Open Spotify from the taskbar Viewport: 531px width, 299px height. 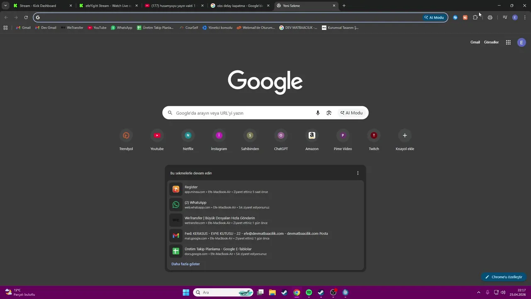[309, 292]
